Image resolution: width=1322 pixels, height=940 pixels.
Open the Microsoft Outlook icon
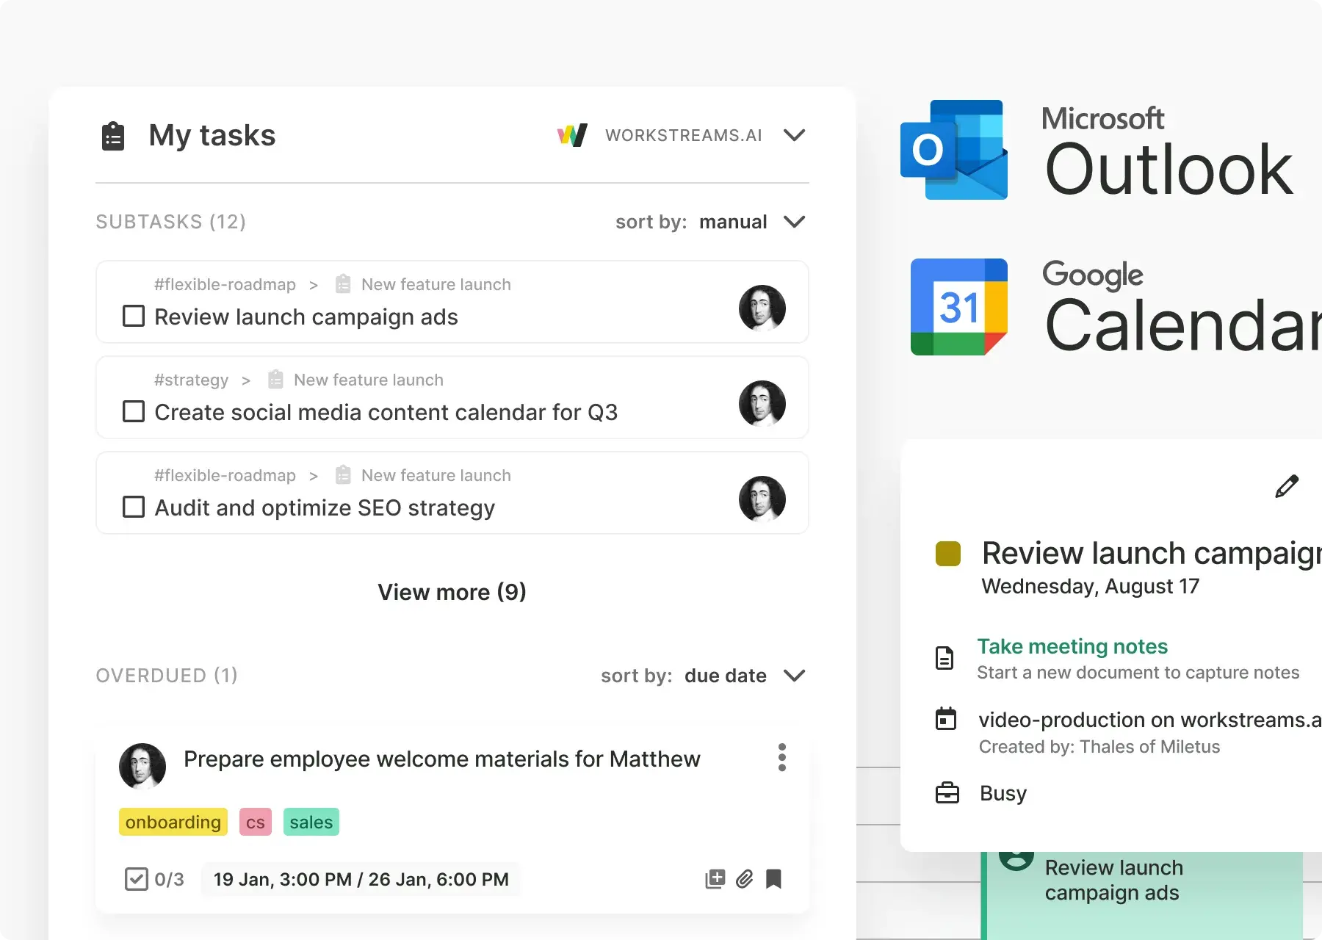(954, 150)
